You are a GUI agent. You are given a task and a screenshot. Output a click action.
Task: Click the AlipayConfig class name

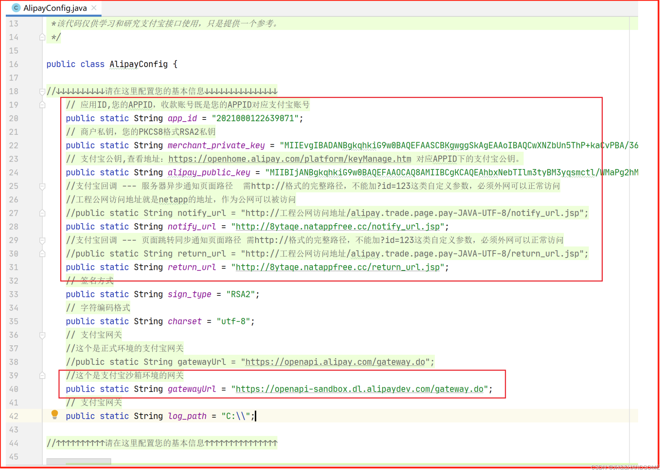(x=139, y=64)
